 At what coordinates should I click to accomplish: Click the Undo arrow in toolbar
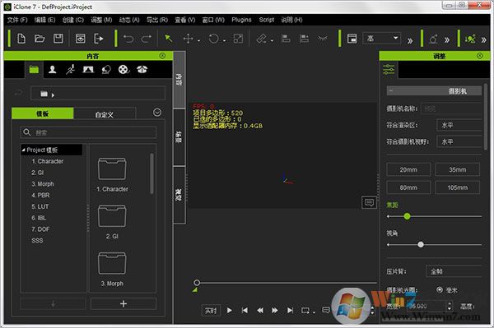coord(128,39)
